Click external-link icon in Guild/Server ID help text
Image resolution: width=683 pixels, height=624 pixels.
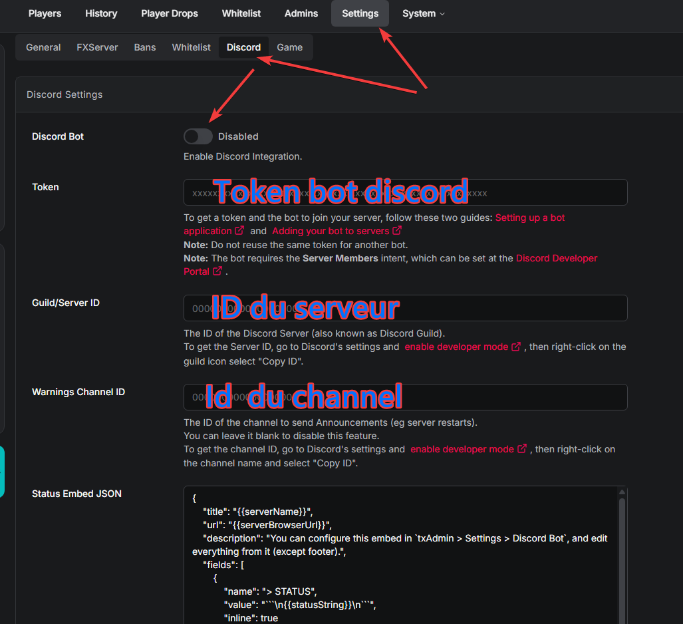tap(516, 347)
